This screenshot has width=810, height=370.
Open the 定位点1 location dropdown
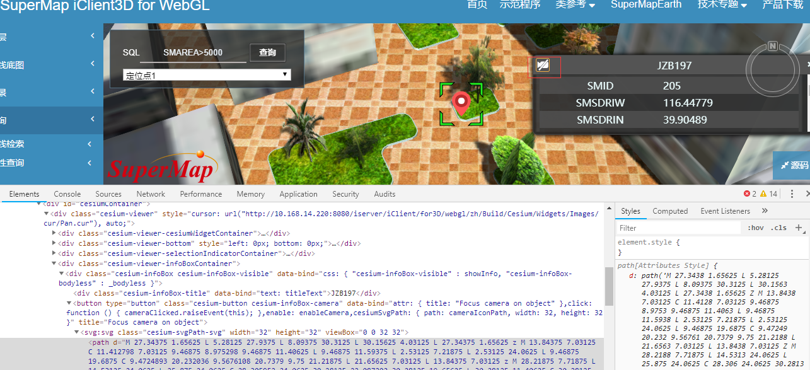point(207,75)
